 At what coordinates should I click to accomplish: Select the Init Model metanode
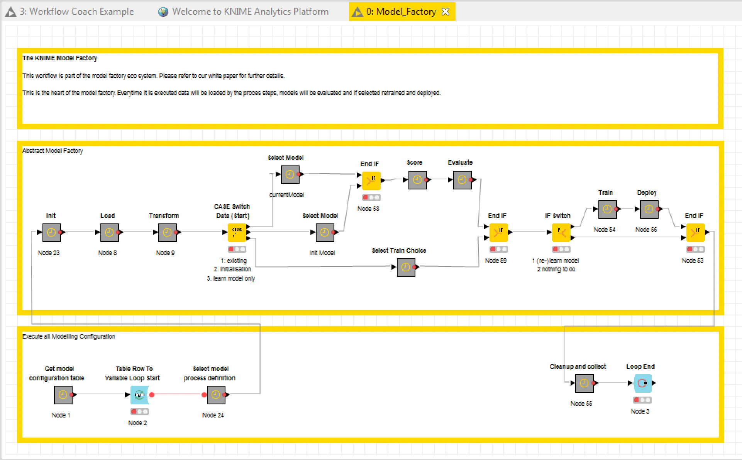pyautogui.click(x=325, y=232)
